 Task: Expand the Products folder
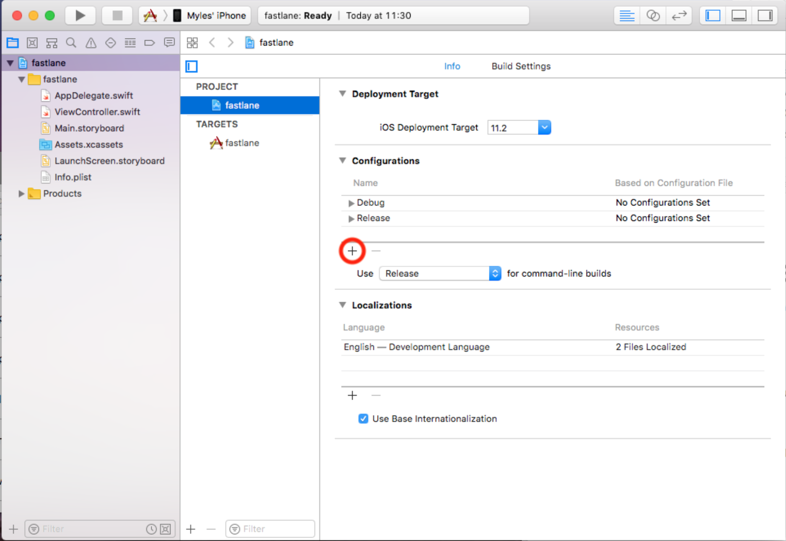click(21, 194)
